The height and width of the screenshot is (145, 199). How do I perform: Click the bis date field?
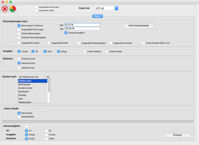[x=82, y=29]
